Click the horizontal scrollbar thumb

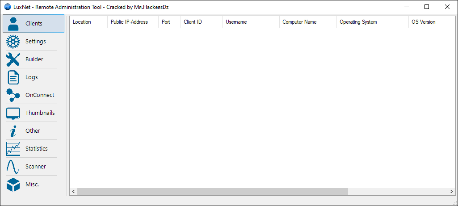click(x=212, y=191)
